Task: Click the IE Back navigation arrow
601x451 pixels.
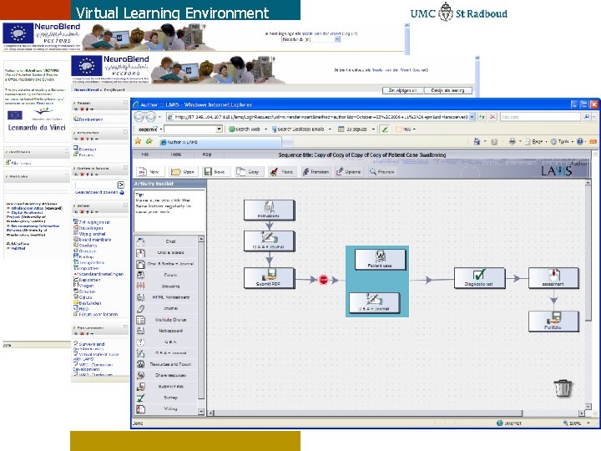Action: [x=139, y=117]
